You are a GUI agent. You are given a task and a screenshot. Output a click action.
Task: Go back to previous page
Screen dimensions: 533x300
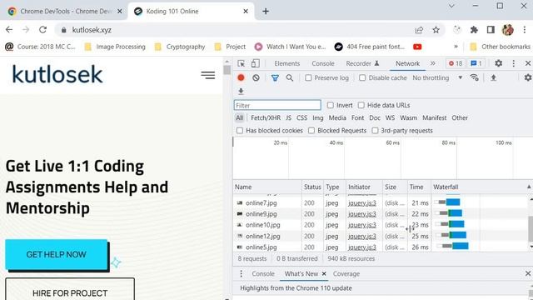click(9, 30)
